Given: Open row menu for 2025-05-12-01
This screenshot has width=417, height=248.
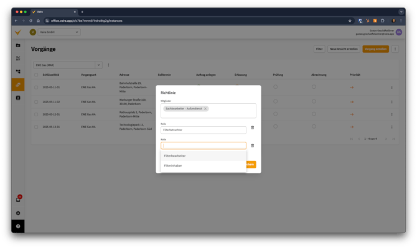Looking at the screenshot, I should [x=391, y=114].
